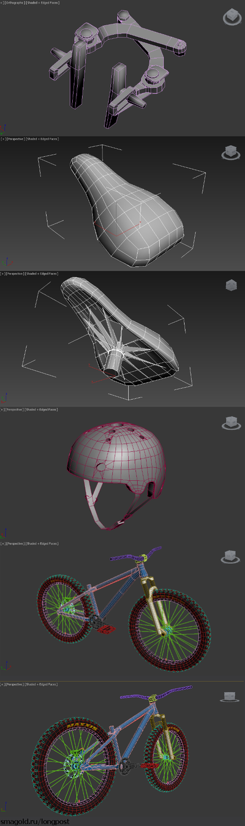Open Shaded + Edged Faces menu in brake viewport

click(42, 4)
